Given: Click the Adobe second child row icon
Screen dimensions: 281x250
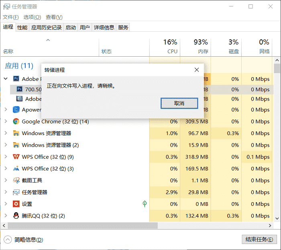Looking at the screenshot, I should click(x=19, y=99).
